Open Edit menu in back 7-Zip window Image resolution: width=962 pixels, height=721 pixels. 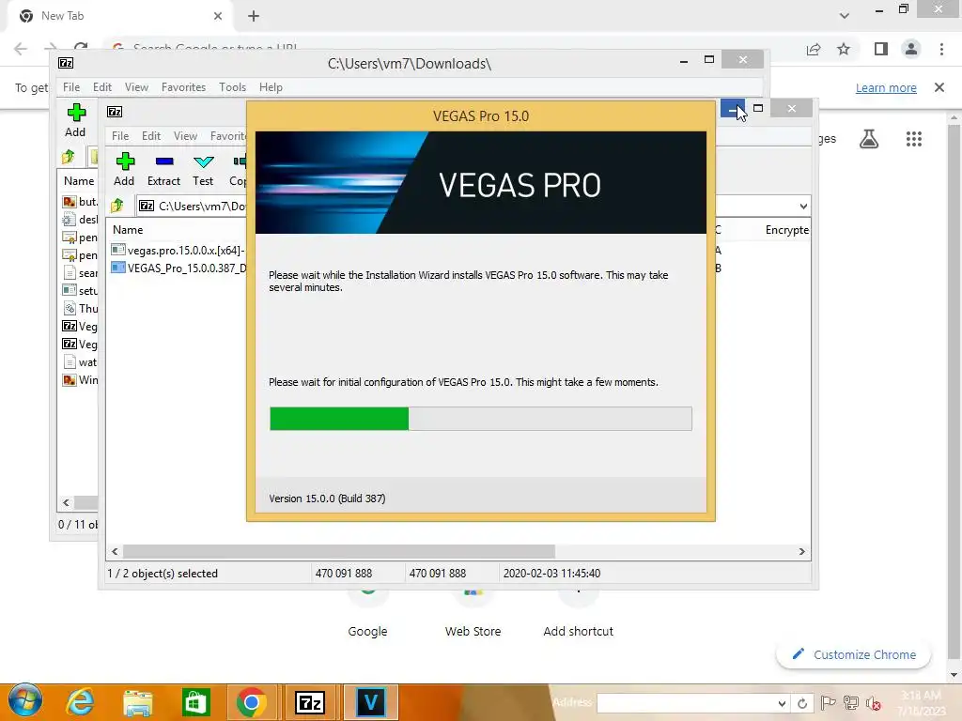101,87
